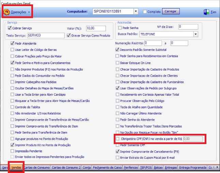Check Checar Importacao de Cadastro de Clientes

point(117,76)
